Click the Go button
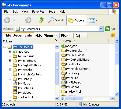The image size is (121, 109). (110, 29)
